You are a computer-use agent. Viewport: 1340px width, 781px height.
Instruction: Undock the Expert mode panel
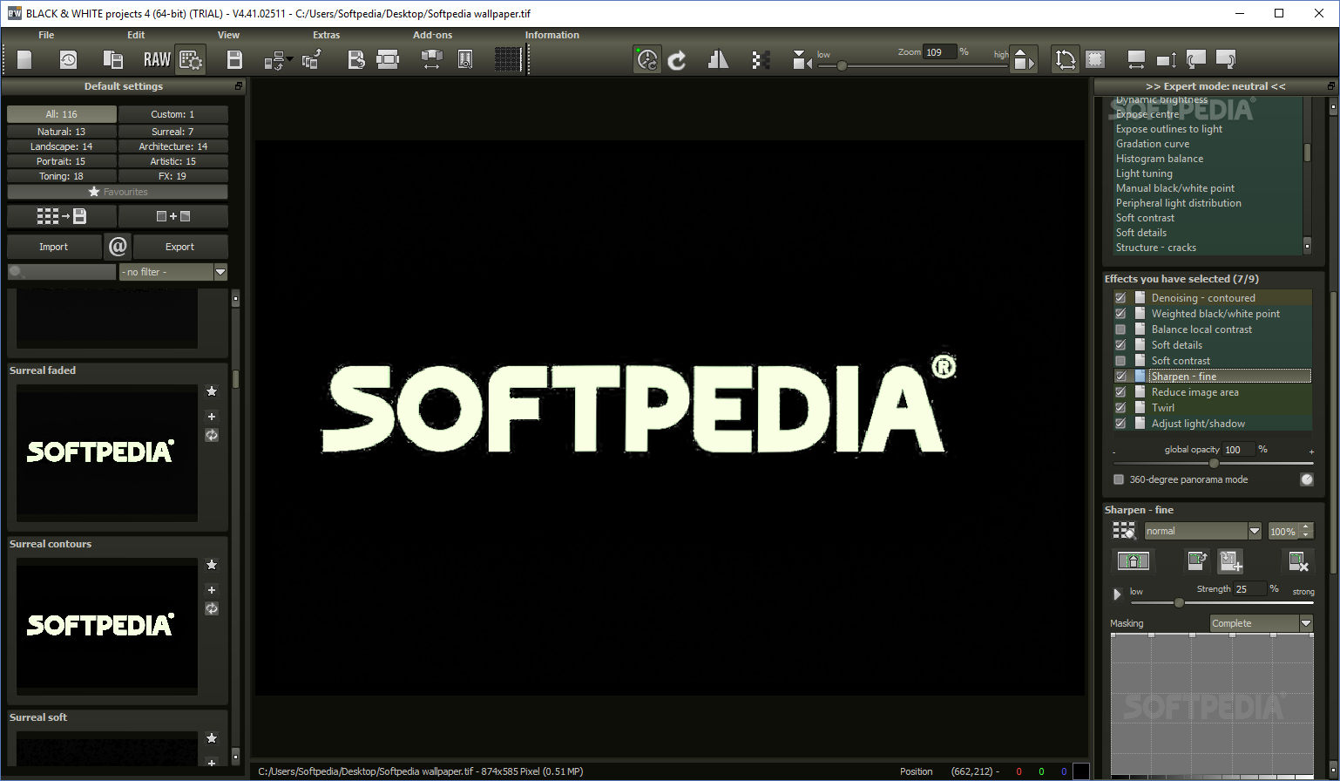(x=1330, y=86)
